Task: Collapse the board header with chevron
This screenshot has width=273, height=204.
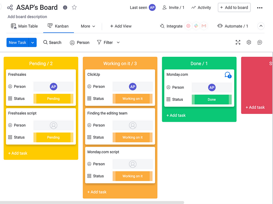Action: tap(261, 26)
